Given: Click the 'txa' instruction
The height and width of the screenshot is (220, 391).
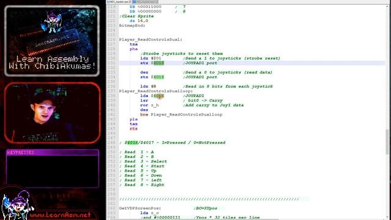Looking at the screenshot, I should point(133,44).
